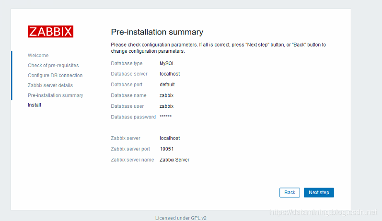Go back with the Back button
Screen dimensions: 382x221
point(289,193)
